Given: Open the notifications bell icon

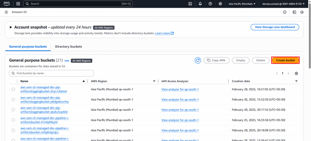Looking at the screenshot, I should [x=200, y=4].
